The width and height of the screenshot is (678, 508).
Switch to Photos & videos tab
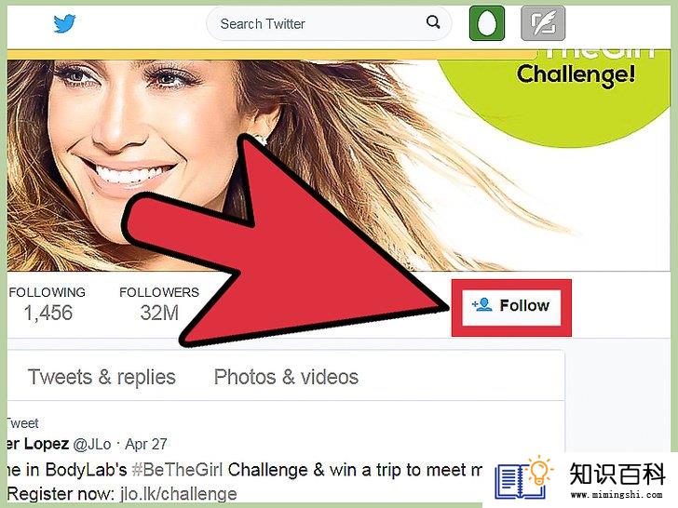point(286,377)
